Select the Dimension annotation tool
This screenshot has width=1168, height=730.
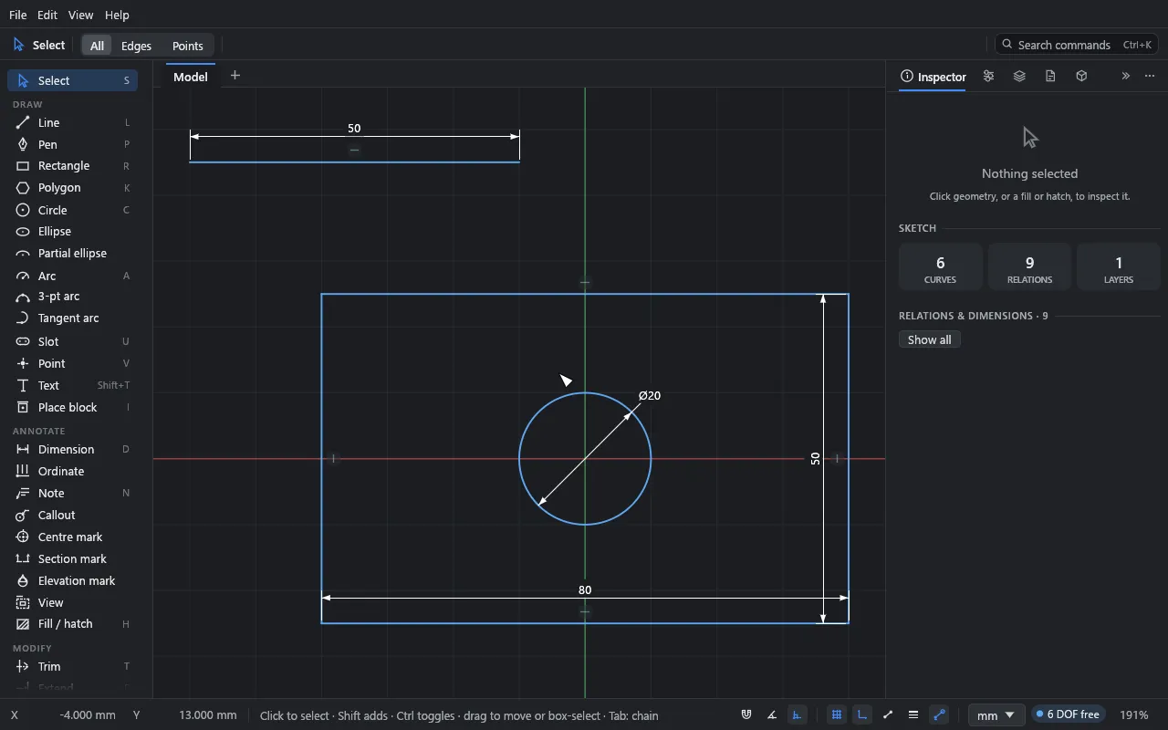click(x=73, y=449)
